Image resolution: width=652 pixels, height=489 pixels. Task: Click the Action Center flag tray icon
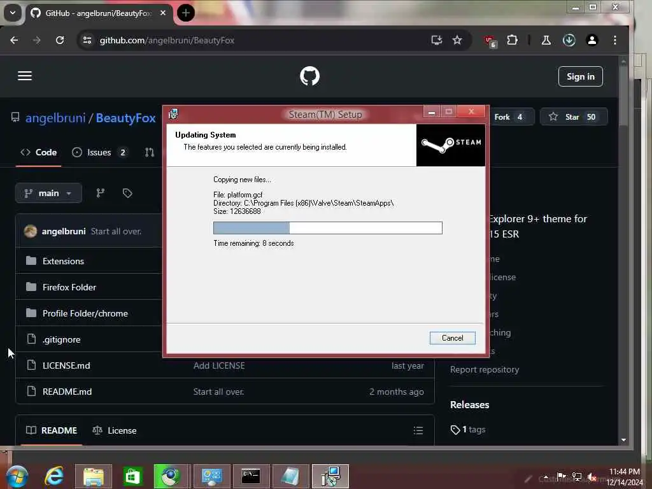click(x=561, y=476)
